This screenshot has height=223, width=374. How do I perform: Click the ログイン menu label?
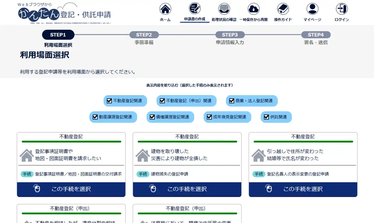coord(342,20)
